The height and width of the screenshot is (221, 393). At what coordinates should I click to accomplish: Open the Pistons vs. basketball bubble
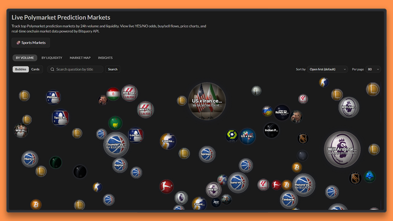pos(304,185)
